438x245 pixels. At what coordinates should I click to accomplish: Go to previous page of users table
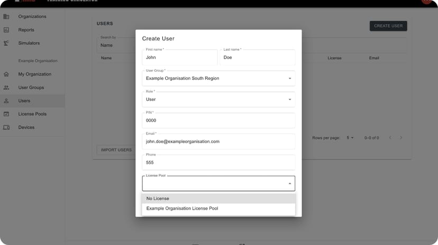(x=390, y=138)
